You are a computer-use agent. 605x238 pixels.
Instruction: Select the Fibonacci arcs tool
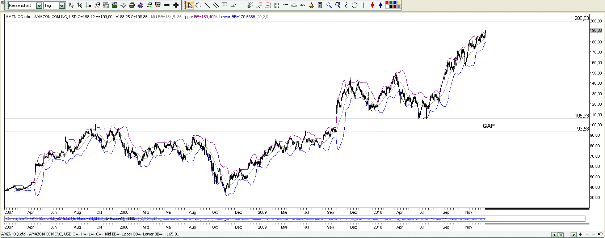click(294, 5)
